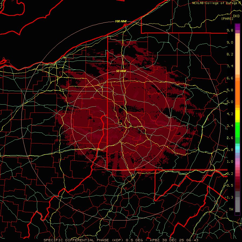Pick the cyan color scale segment
242x242 pixels.
pyautogui.click(x=237, y=148)
